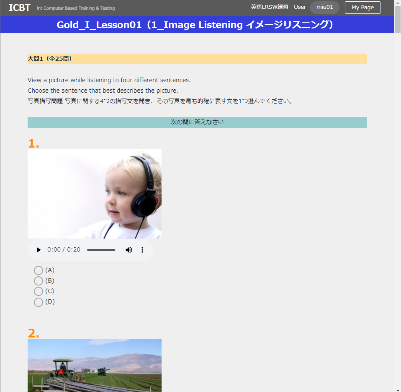Play the audio for question 1

(x=39, y=250)
